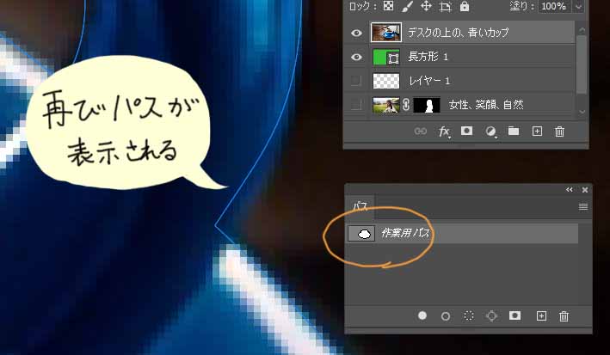Load path as a selection

coord(469,315)
